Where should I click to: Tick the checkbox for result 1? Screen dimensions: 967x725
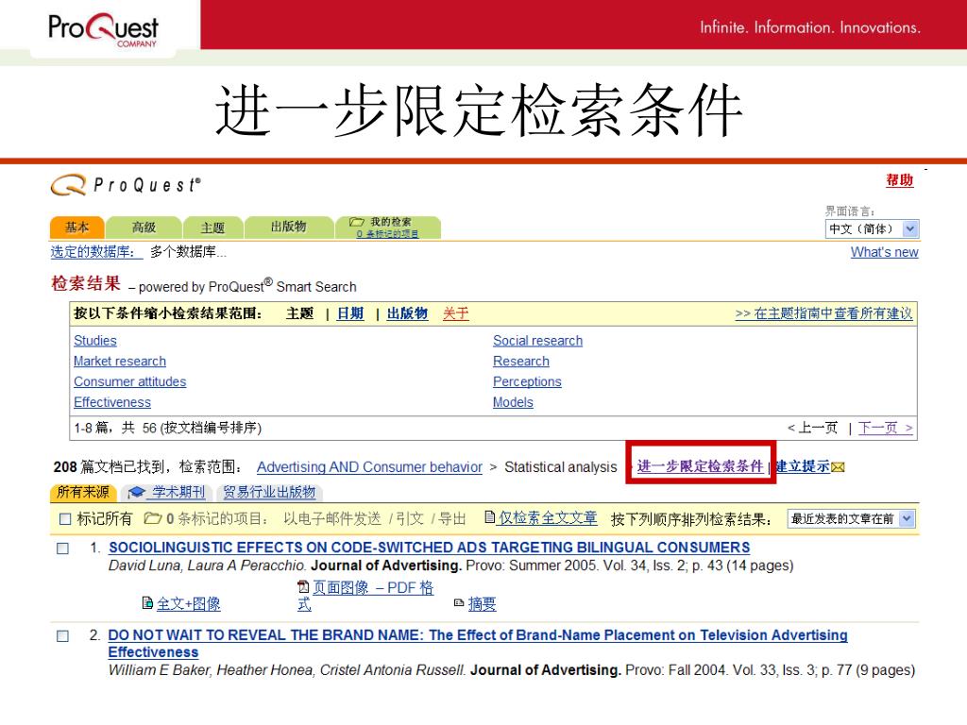coord(63,548)
